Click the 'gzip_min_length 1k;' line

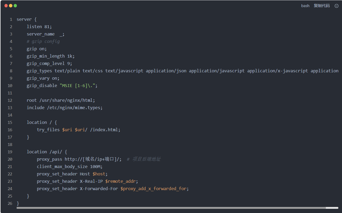tap(51, 56)
